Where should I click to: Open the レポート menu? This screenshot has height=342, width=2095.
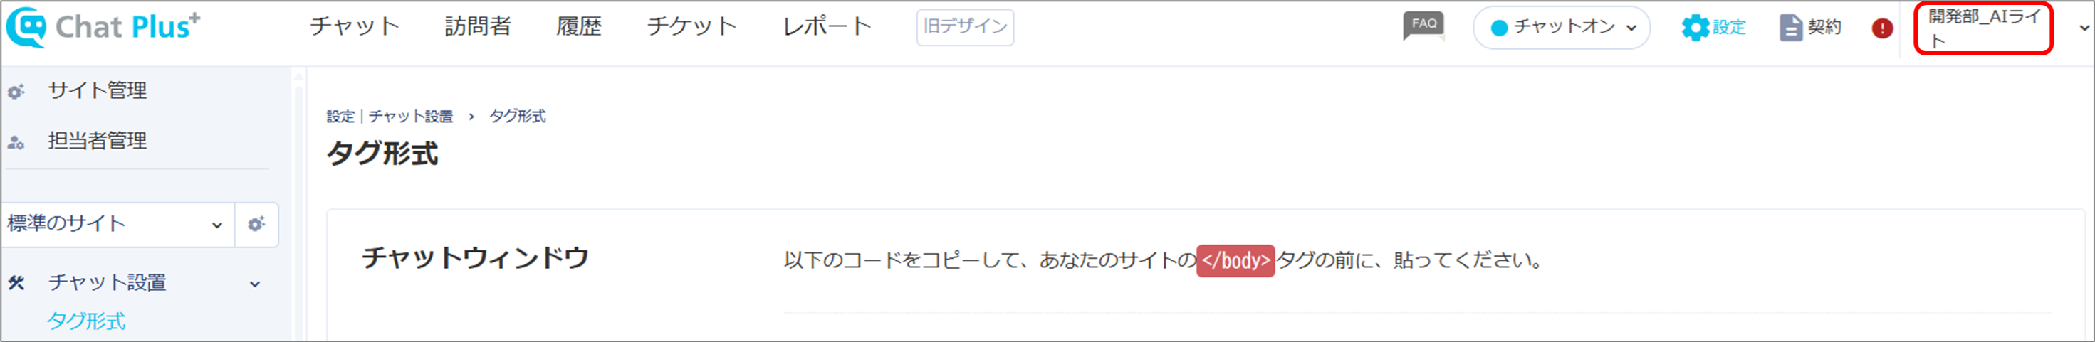point(827,26)
